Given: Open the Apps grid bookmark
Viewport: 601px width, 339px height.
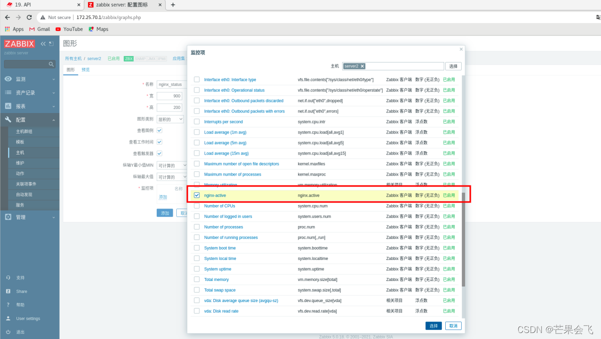Looking at the screenshot, I should (x=14, y=29).
